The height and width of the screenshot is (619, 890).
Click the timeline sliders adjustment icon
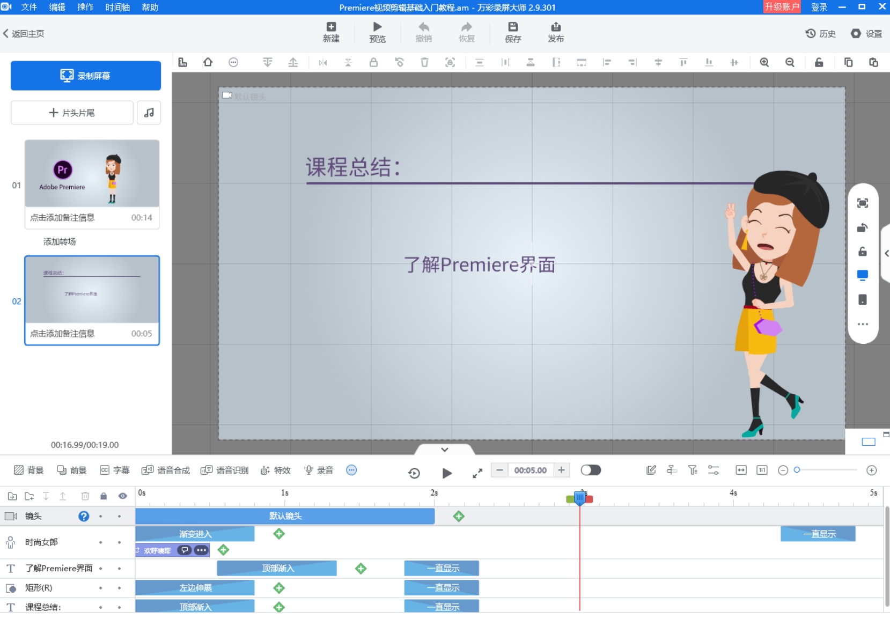(714, 470)
